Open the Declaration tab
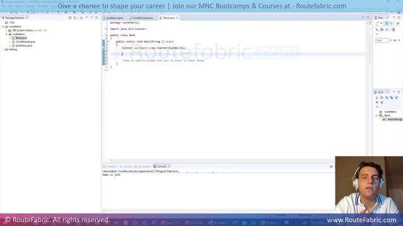 (144, 166)
